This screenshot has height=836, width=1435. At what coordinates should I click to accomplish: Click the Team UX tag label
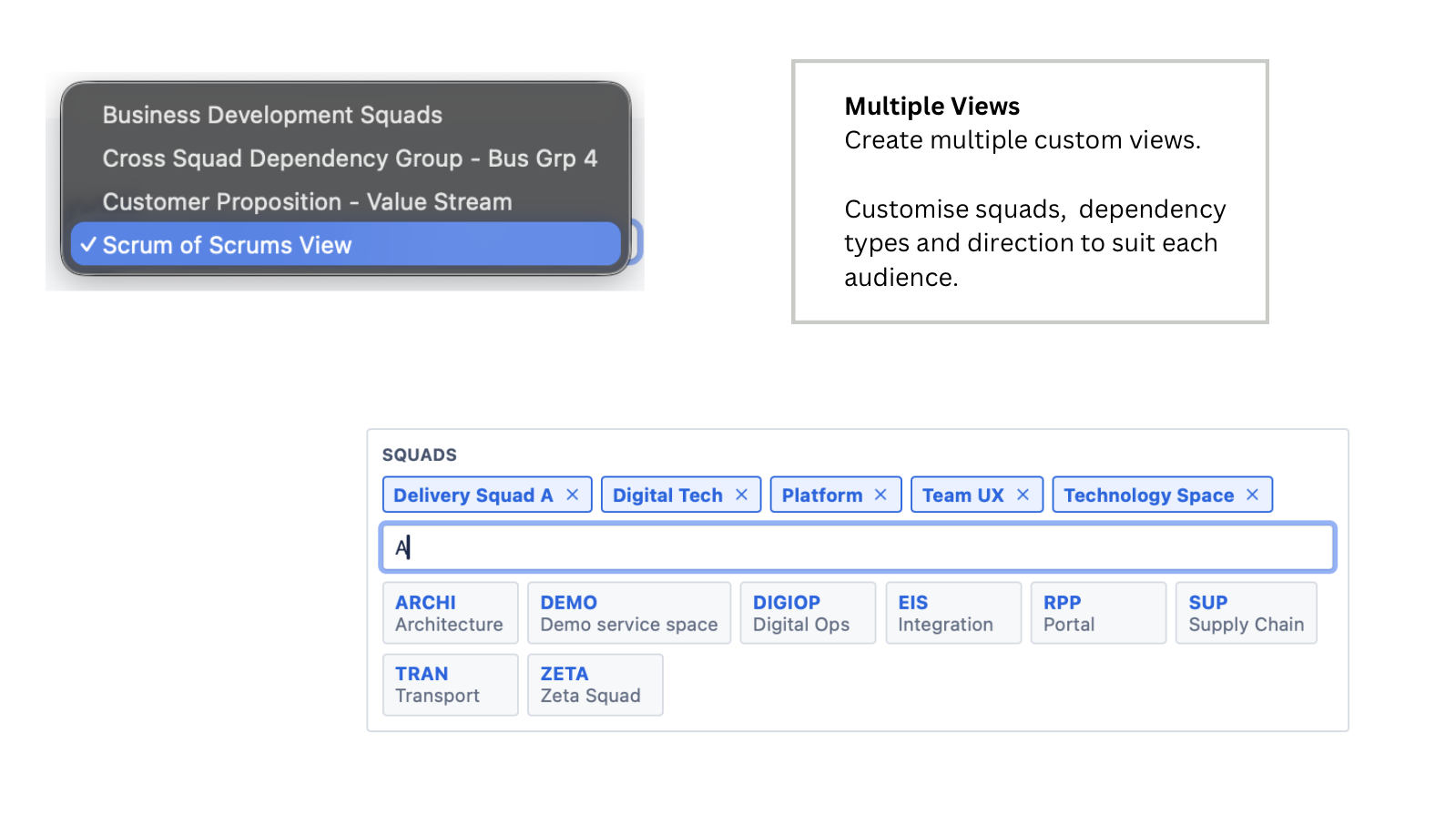click(x=962, y=495)
